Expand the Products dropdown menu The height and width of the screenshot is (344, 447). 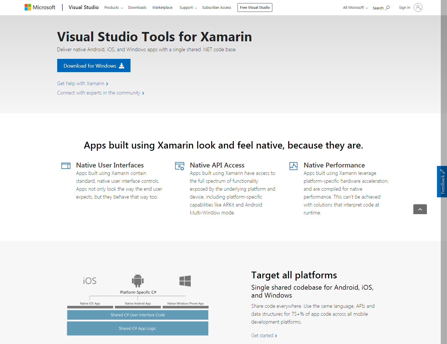tap(114, 8)
